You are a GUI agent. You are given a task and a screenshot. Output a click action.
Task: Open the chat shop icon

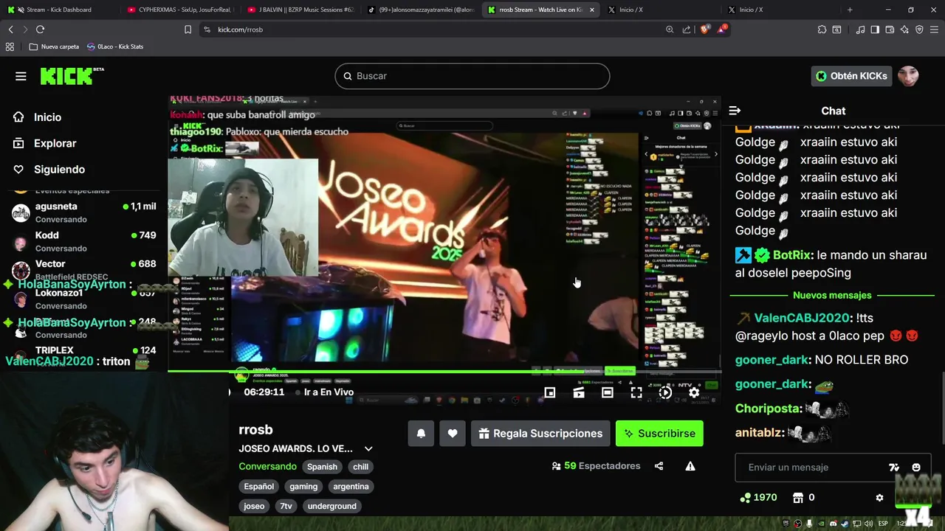tap(797, 498)
